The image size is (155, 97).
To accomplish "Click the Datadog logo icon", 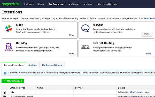I will point(9,47).
